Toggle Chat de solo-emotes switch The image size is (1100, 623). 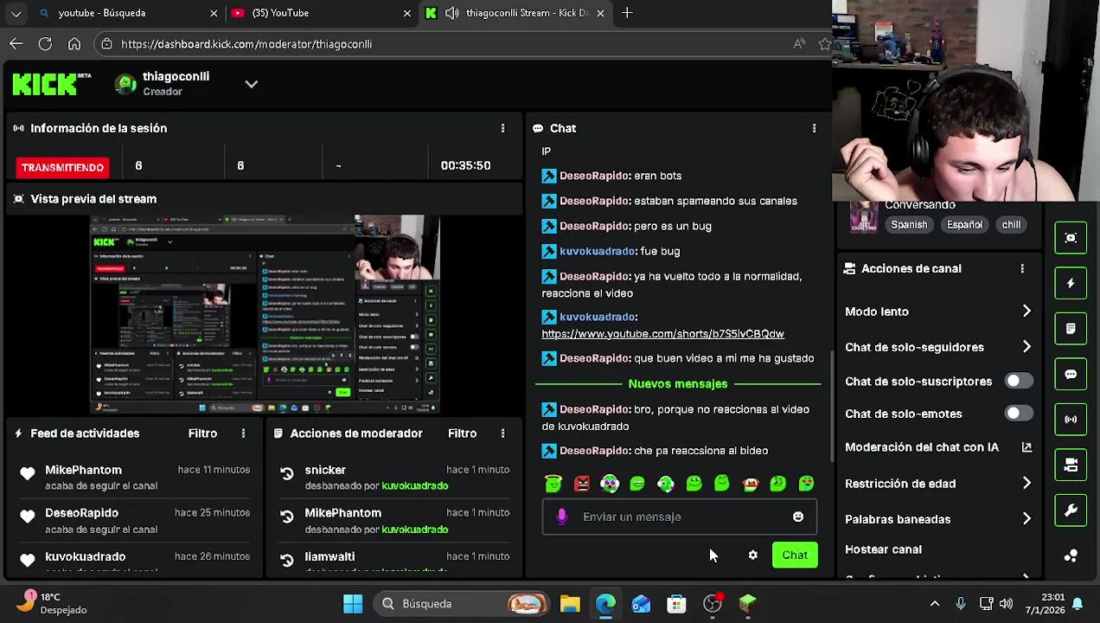(x=1019, y=414)
